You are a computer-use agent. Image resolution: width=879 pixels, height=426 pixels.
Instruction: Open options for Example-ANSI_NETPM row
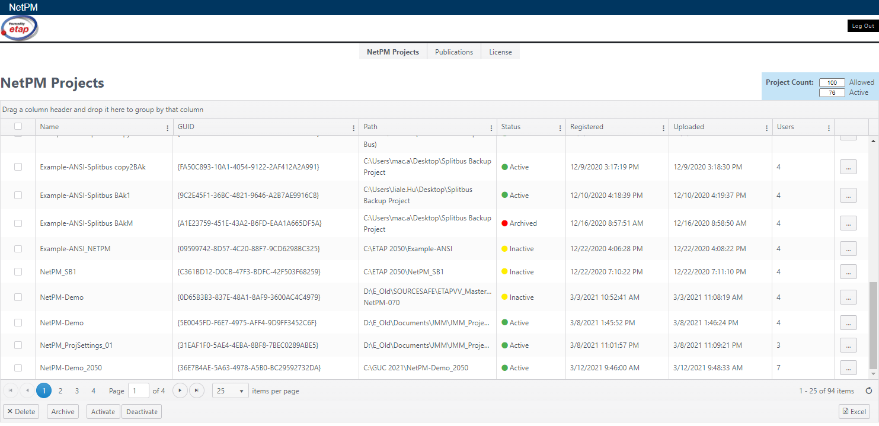tap(848, 249)
